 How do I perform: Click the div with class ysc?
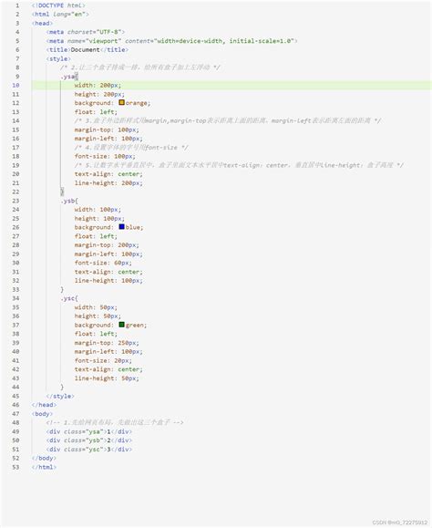tap(89, 450)
